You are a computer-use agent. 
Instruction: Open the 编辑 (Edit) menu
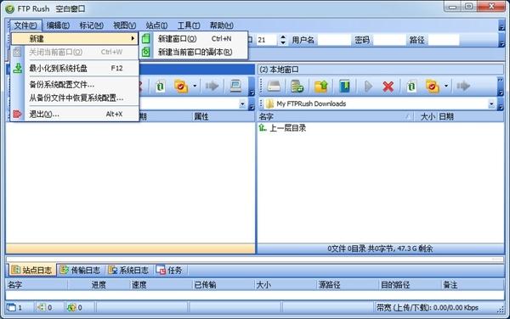click(x=58, y=25)
